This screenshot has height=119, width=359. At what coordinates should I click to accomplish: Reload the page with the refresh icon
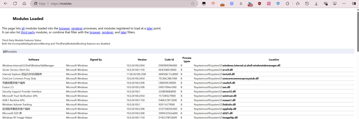(x=15, y=4)
